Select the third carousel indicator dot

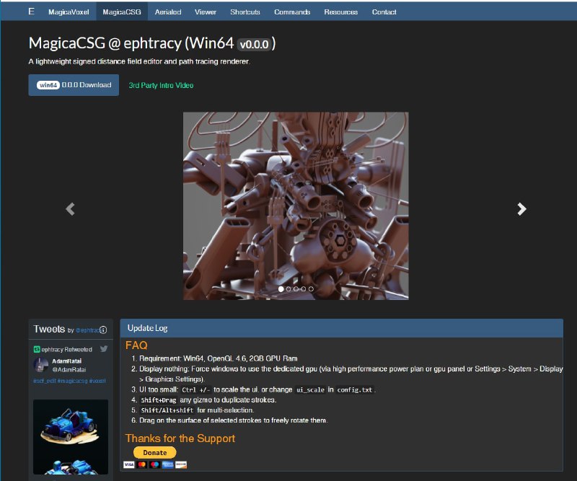296,289
